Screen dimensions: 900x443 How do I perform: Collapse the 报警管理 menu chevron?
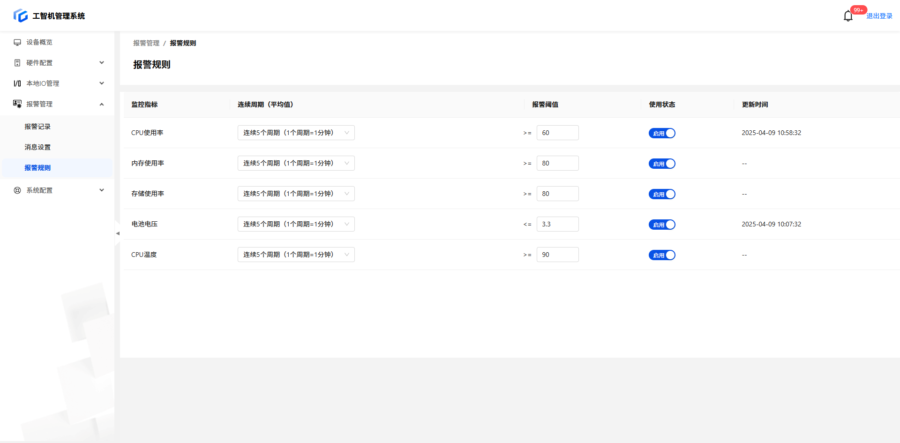(102, 104)
